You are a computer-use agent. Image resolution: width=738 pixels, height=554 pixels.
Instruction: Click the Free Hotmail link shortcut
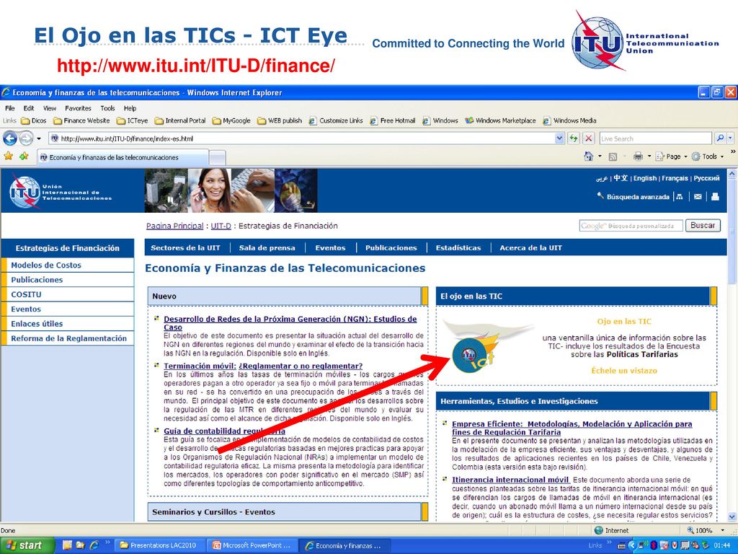click(x=392, y=120)
